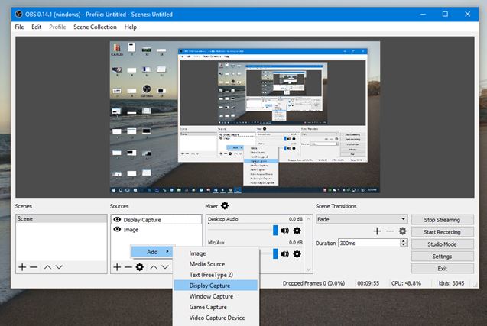Click the kb/s: 3345 status text
Viewport: 487px width, 326px height.
point(452,283)
